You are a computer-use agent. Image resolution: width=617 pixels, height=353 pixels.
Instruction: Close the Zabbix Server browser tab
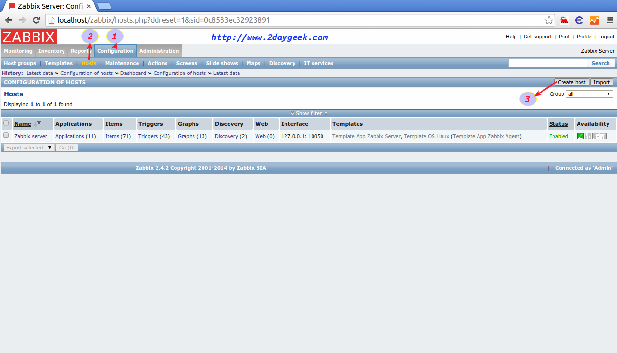(88, 6)
